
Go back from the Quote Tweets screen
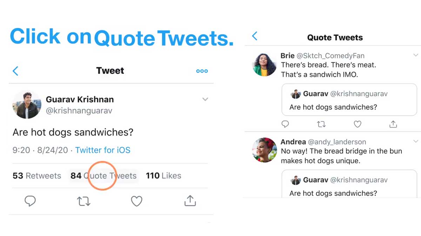254,36
